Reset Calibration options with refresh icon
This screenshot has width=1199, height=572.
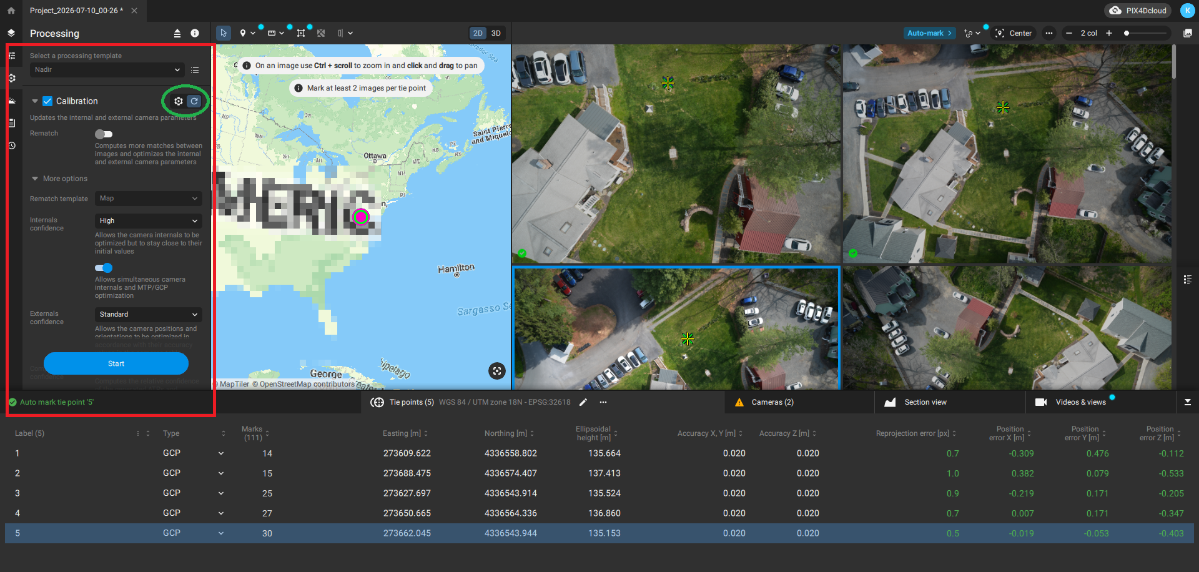coord(194,101)
